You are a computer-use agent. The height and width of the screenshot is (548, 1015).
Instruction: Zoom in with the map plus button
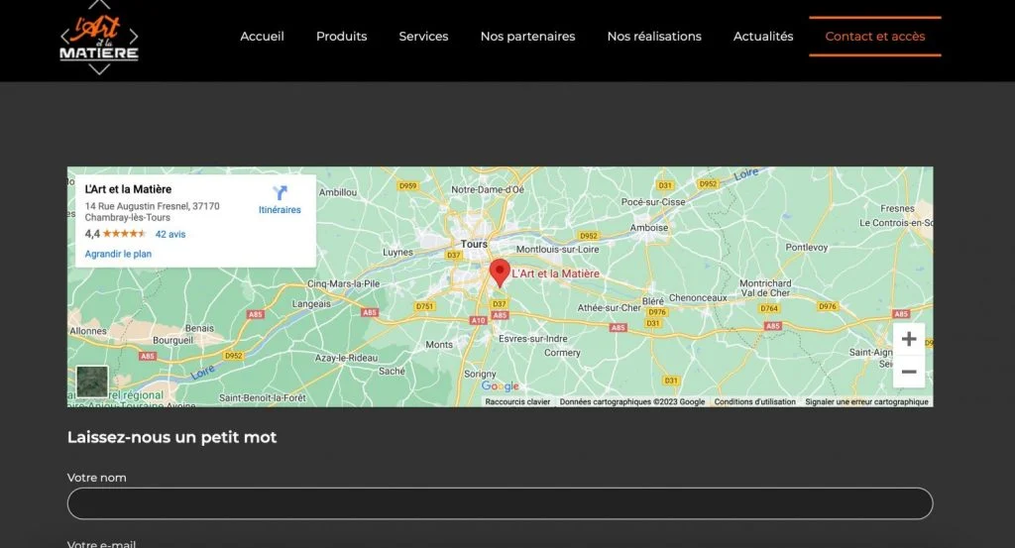tap(909, 339)
